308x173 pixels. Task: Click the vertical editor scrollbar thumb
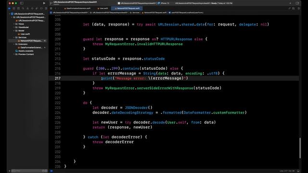click(300, 148)
